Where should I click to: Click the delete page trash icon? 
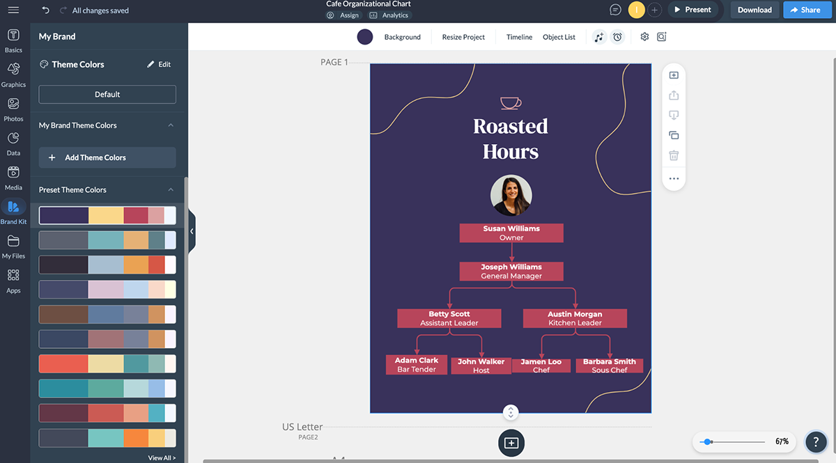pos(674,155)
